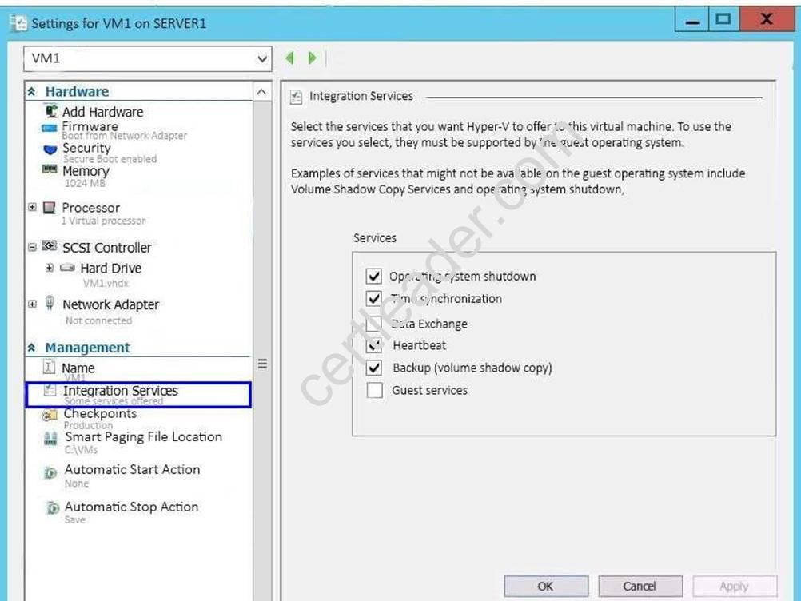
Task: Select the Firmware settings item
Action: [x=90, y=125]
